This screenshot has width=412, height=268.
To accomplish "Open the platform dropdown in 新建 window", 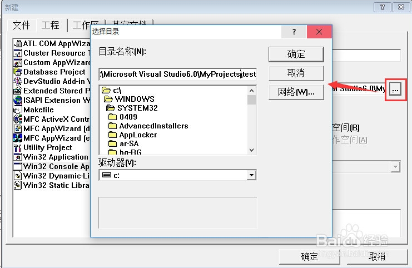I will [395, 167].
